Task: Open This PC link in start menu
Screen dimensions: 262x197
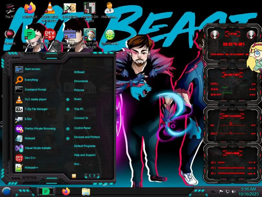Action: point(79,109)
